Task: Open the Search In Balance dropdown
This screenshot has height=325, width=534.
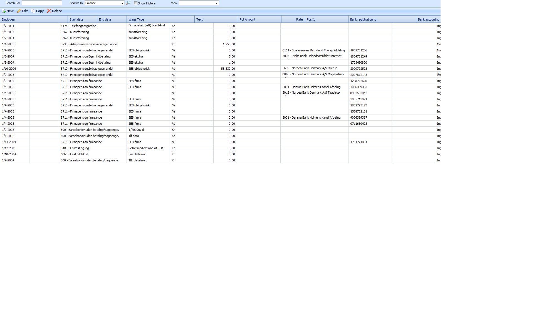Action: (122, 3)
